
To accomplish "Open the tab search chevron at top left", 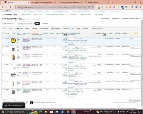I will tap(2, 2).
